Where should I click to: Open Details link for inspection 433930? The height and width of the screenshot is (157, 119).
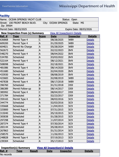(90, 75)
